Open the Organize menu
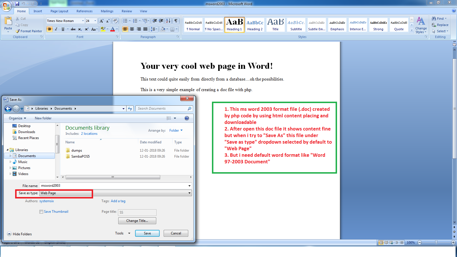Screen dimensions: 457x257 17,118
